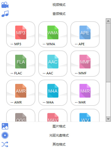Click the "-- MMF" label
111x149 pixels.
81,73
